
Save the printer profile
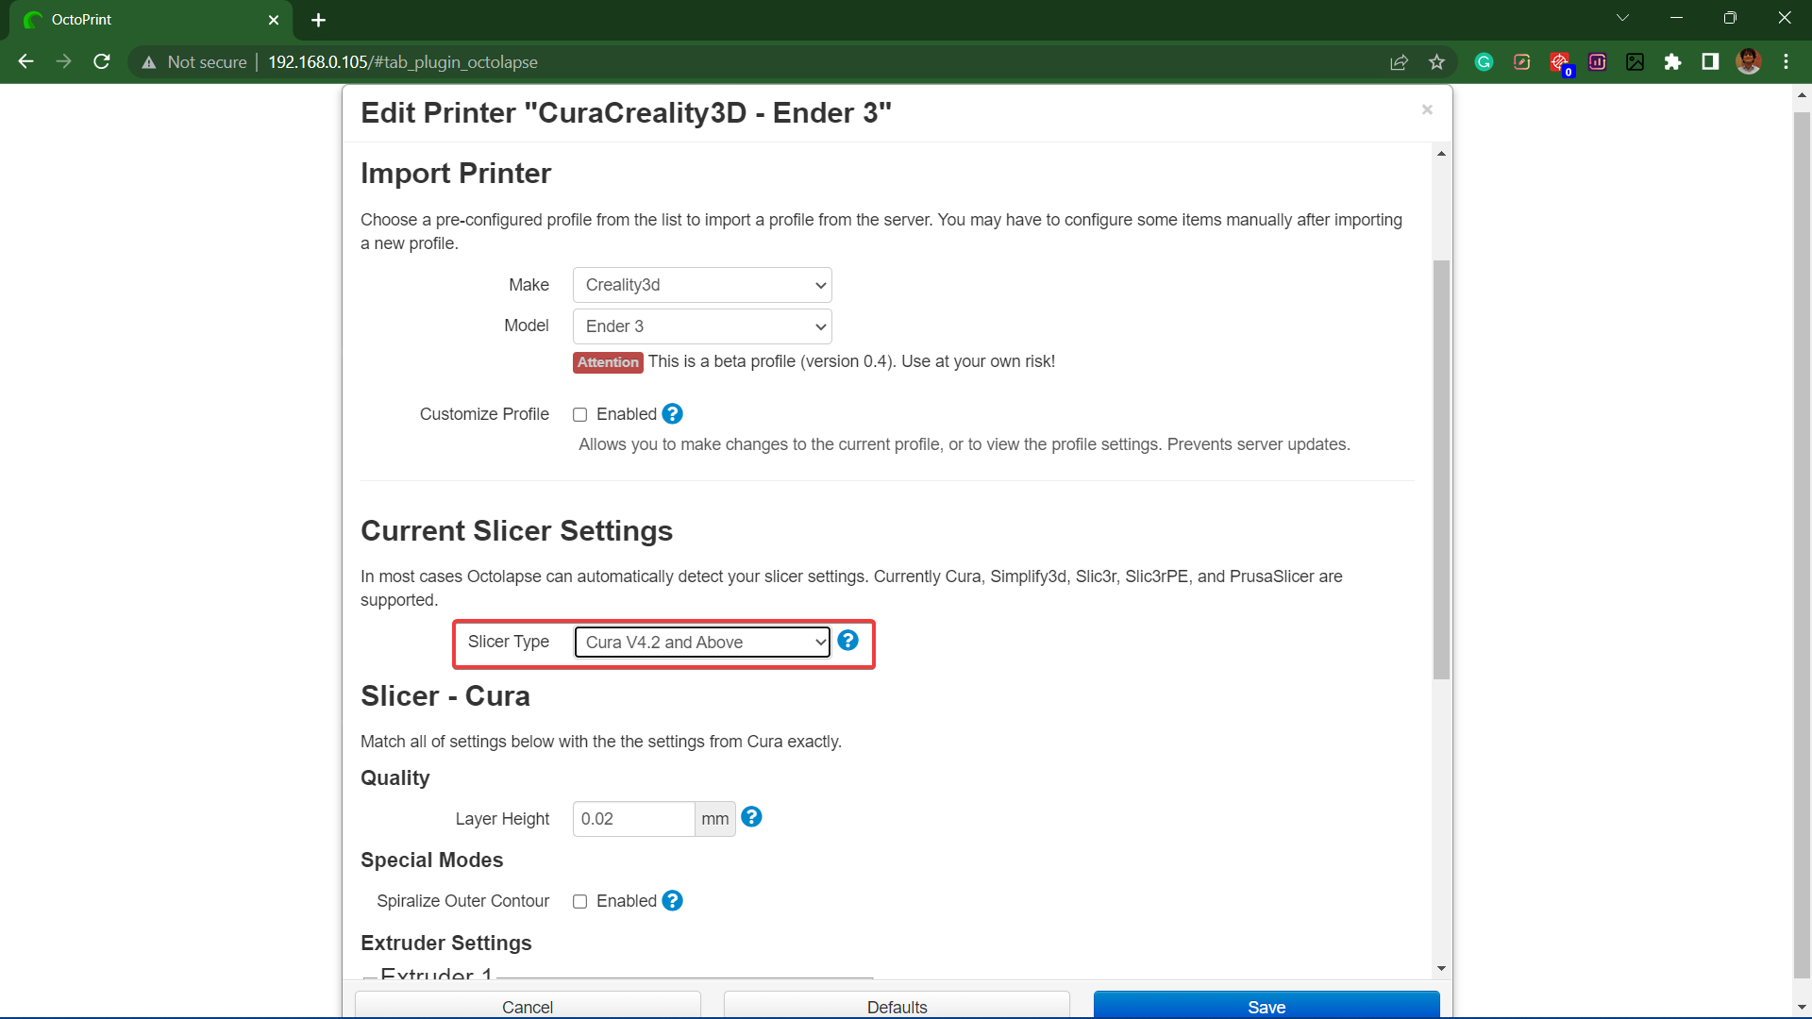[1267, 1006]
